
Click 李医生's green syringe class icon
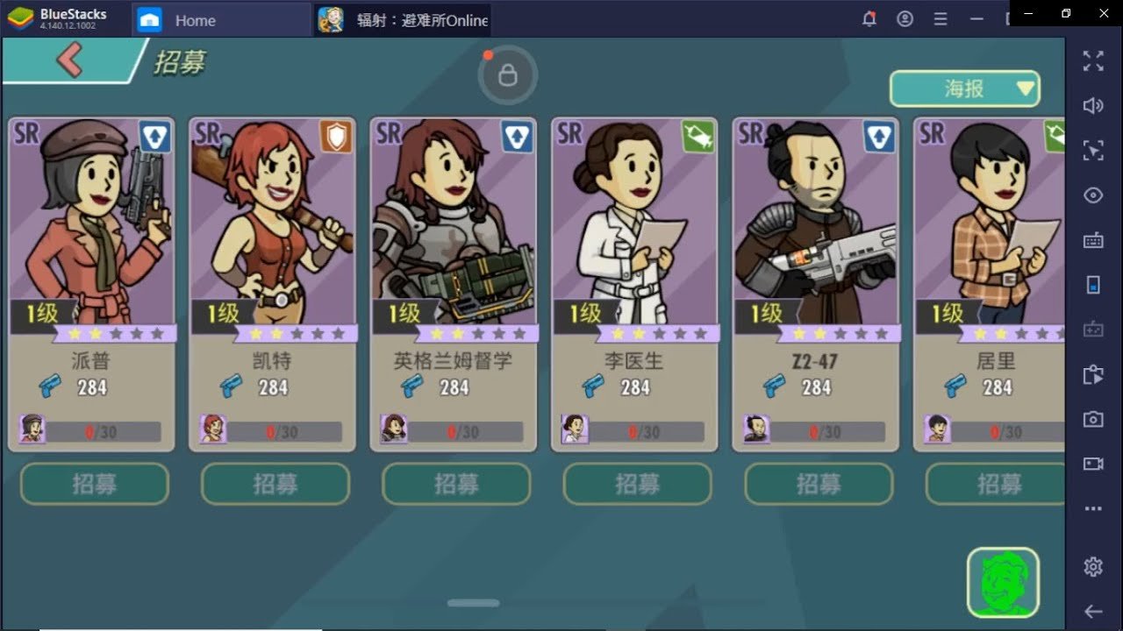pyautogui.click(x=698, y=137)
